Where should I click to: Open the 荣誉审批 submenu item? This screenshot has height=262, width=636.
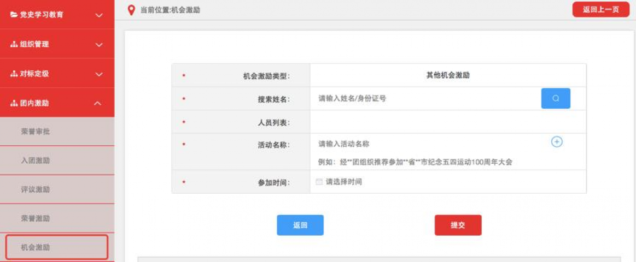[x=36, y=132]
